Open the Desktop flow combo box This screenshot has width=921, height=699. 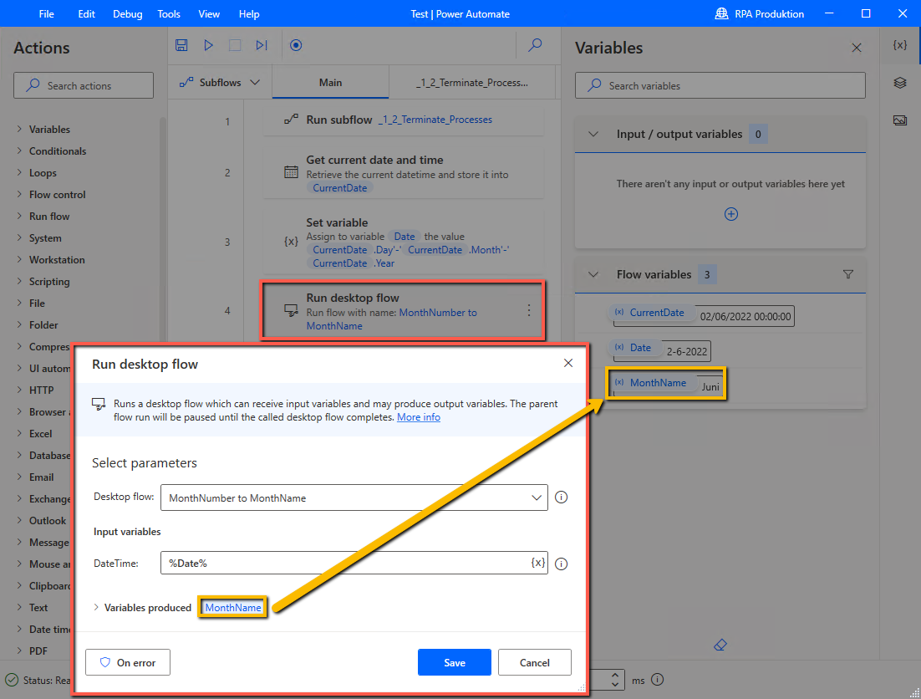[354, 497]
